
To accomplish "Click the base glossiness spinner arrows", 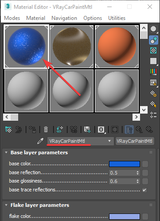I will pos(138,181).
